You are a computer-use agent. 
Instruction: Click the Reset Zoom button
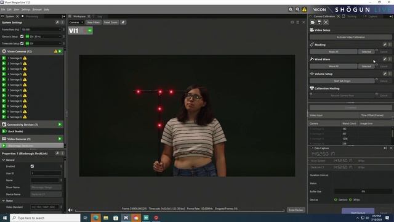pyautogui.click(x=111, y=22)
